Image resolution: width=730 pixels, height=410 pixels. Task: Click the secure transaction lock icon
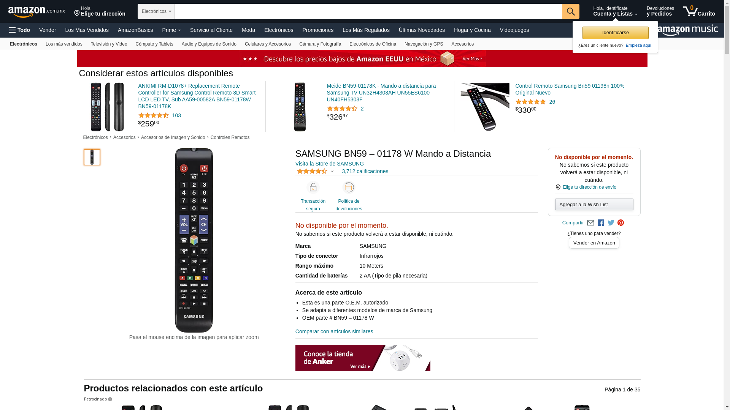[313, 188]
